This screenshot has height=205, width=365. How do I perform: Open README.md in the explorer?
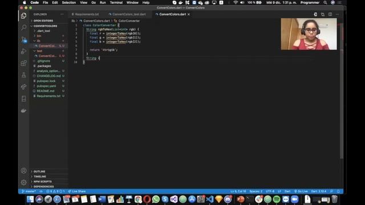pyautogui.click(x=46, y=91)
